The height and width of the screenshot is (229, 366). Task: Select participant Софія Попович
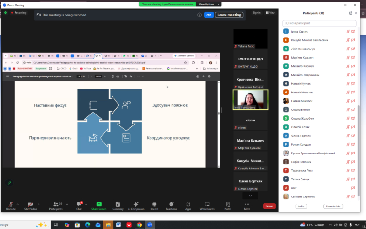tap(319, 162)
